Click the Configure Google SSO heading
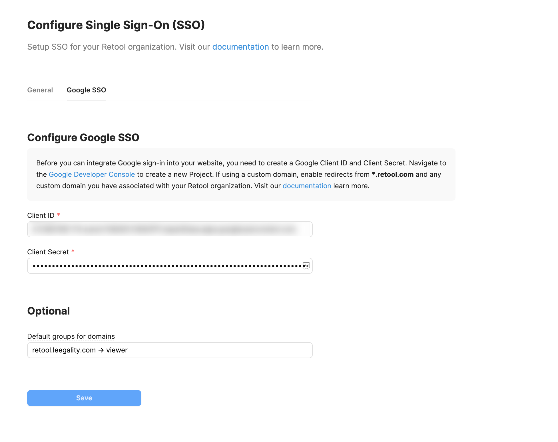Image resolution: width=558 pixels, height=442 pixels. point(83,138)
